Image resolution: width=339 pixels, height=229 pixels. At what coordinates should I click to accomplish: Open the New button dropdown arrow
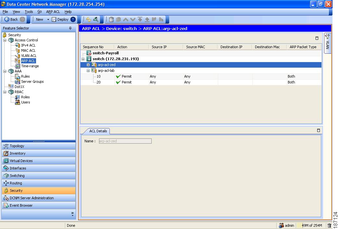pyautogui.click(x=48, y=19)
